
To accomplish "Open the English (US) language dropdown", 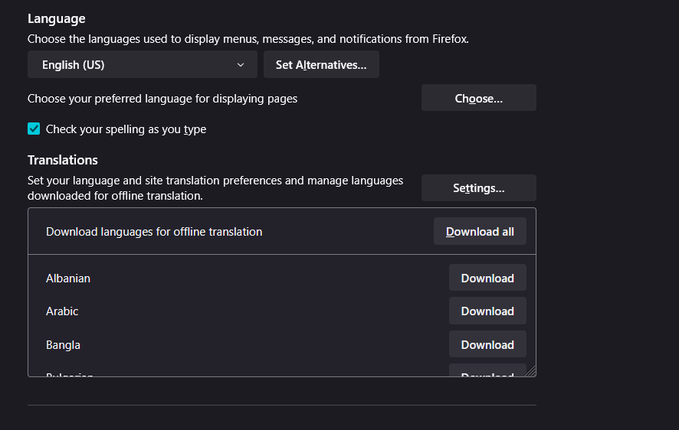I will coord(142,65).
